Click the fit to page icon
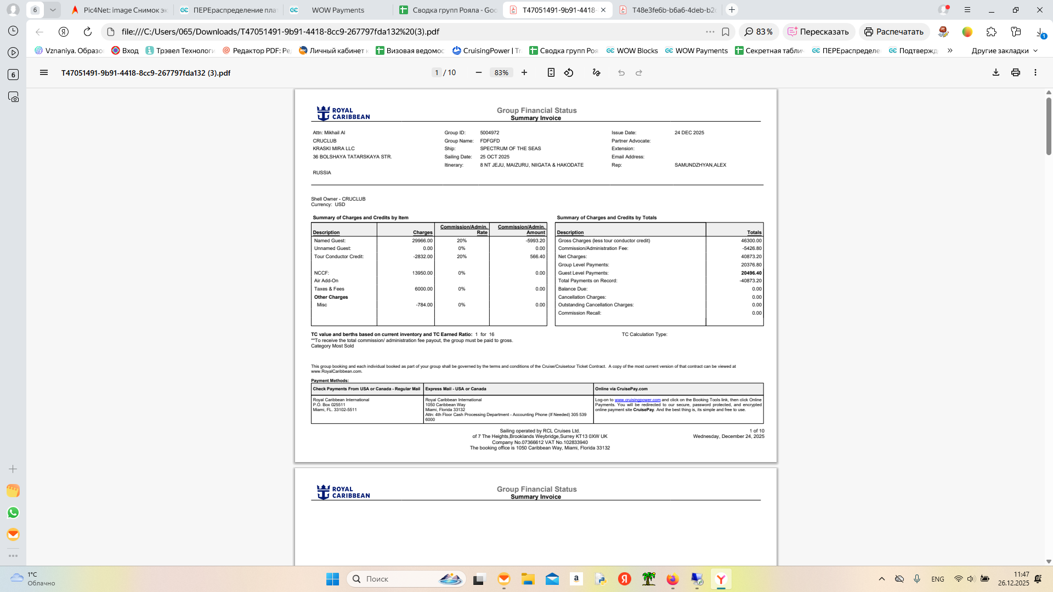1053x592 pixels. pos(551,72)
